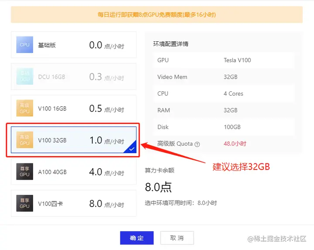
Task: Click the RAM row label
Action: click(x=164, y=110)
